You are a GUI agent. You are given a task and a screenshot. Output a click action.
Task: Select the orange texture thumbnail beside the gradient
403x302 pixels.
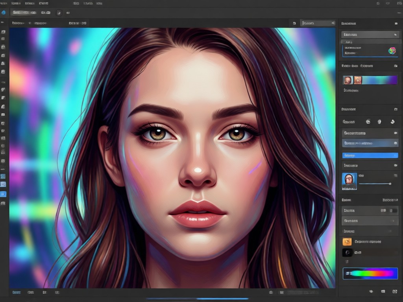pyautogui.click(x=358, y=80)
